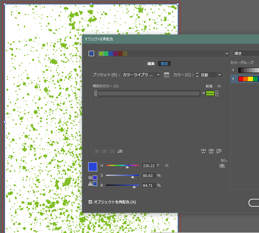Switch to the 指定 tab
This screenshot has height=233, width=259.
[164, 64]
